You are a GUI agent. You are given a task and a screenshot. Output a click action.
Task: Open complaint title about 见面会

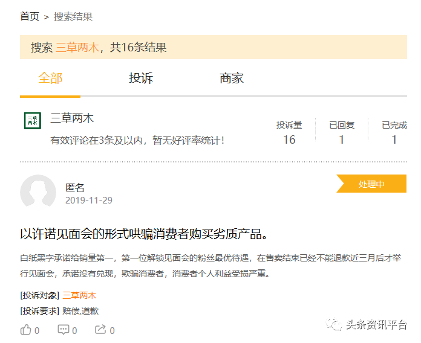pos(144,234)
